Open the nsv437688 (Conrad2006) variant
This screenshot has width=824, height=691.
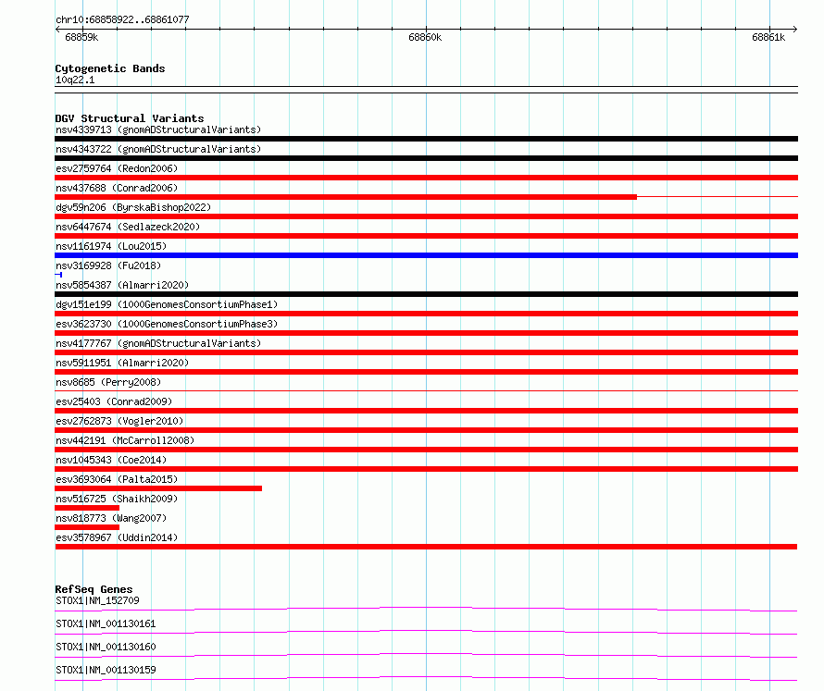[117, 188]
